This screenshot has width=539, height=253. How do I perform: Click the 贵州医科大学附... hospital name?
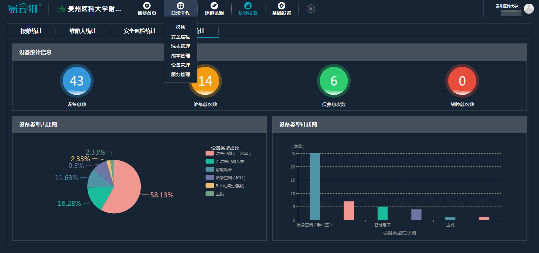[x=94, y=9]
